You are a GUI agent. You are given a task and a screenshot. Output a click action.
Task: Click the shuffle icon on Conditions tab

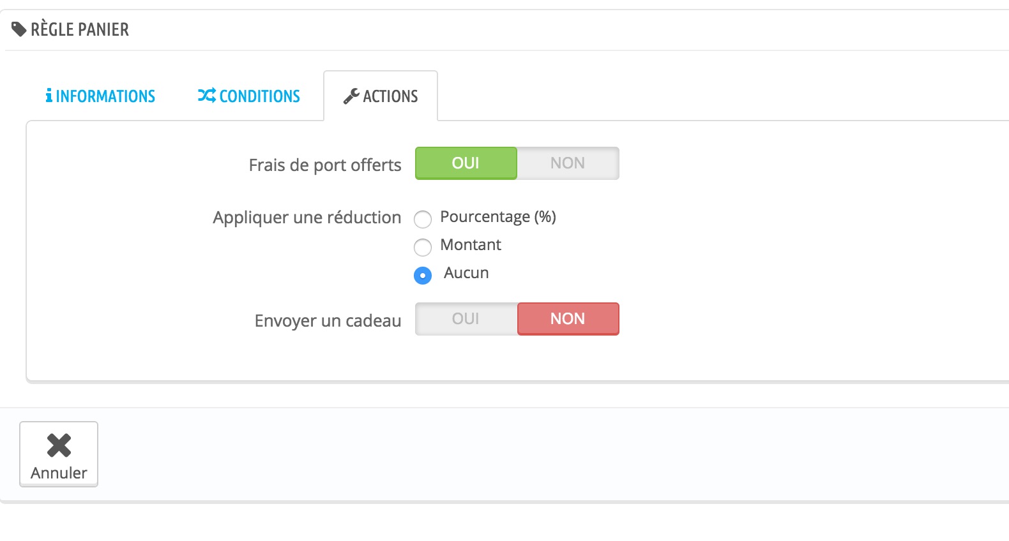[x=206, y=96]
